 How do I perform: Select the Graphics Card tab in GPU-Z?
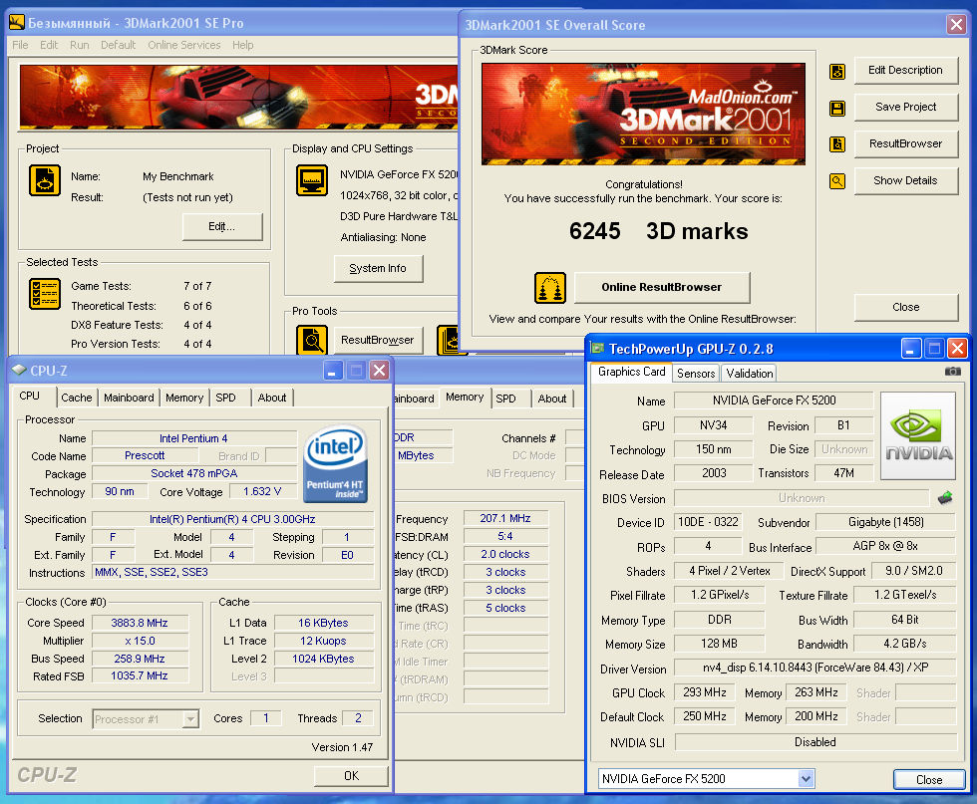(x=631, y=372)
